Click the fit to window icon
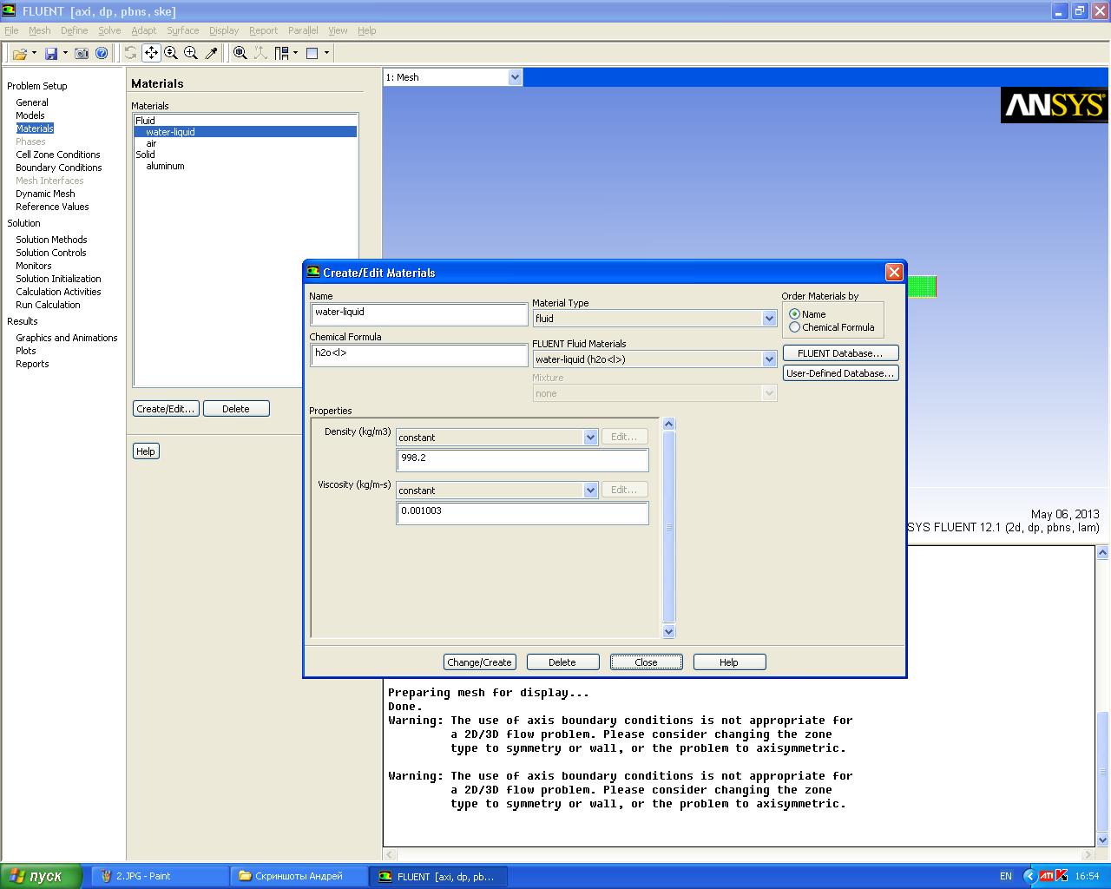This screenshot has height=889, width=1111. pos(240,53)
